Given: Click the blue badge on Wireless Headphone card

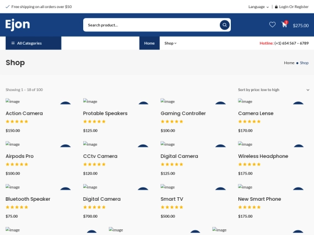Looking at the screenshot, I should [x=298, y=146].
